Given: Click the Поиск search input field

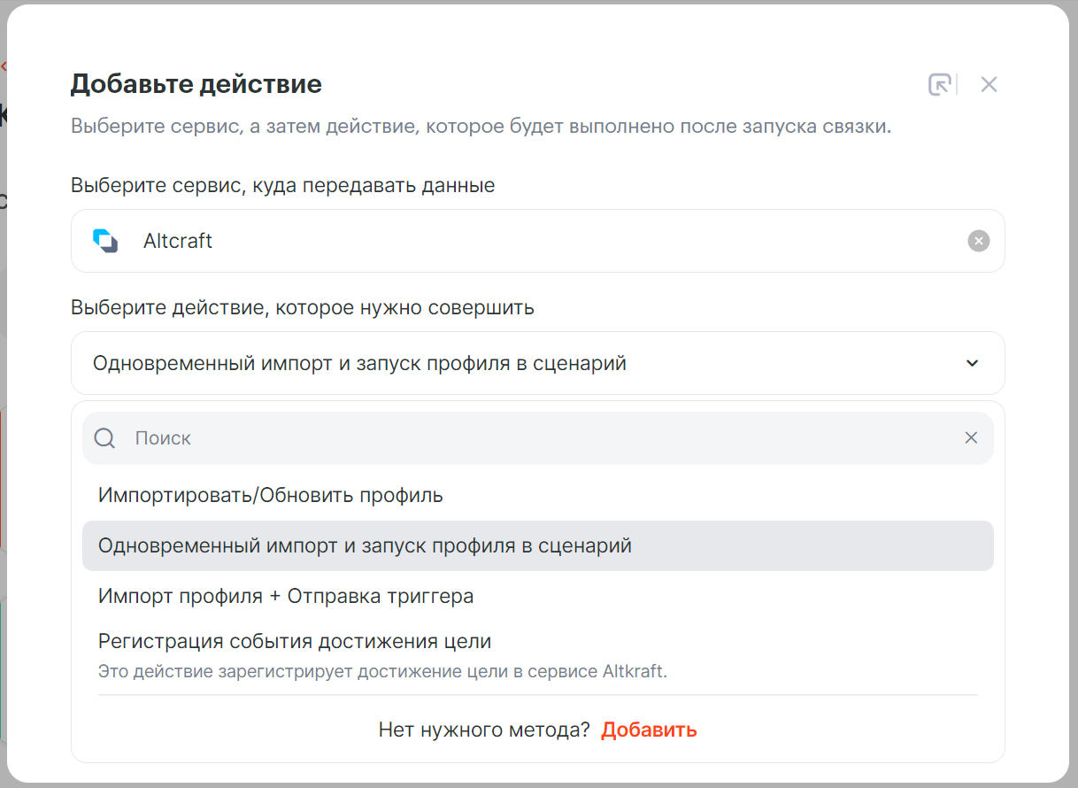Looking at the screenshot, I should tap(540, 438).
